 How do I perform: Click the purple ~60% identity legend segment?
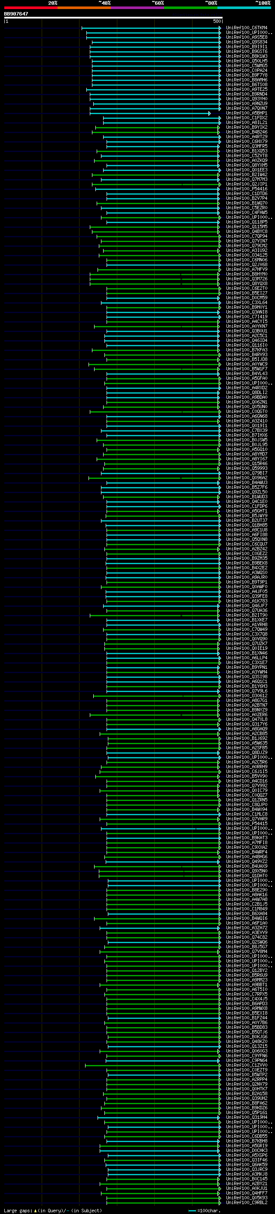(x=137, y=8)
